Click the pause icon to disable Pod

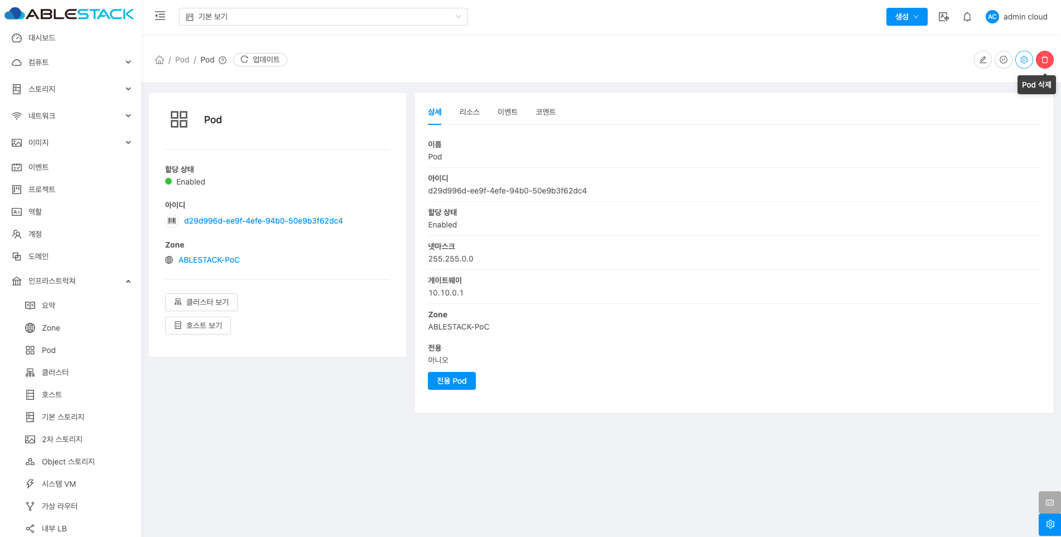coord(1003,60)
